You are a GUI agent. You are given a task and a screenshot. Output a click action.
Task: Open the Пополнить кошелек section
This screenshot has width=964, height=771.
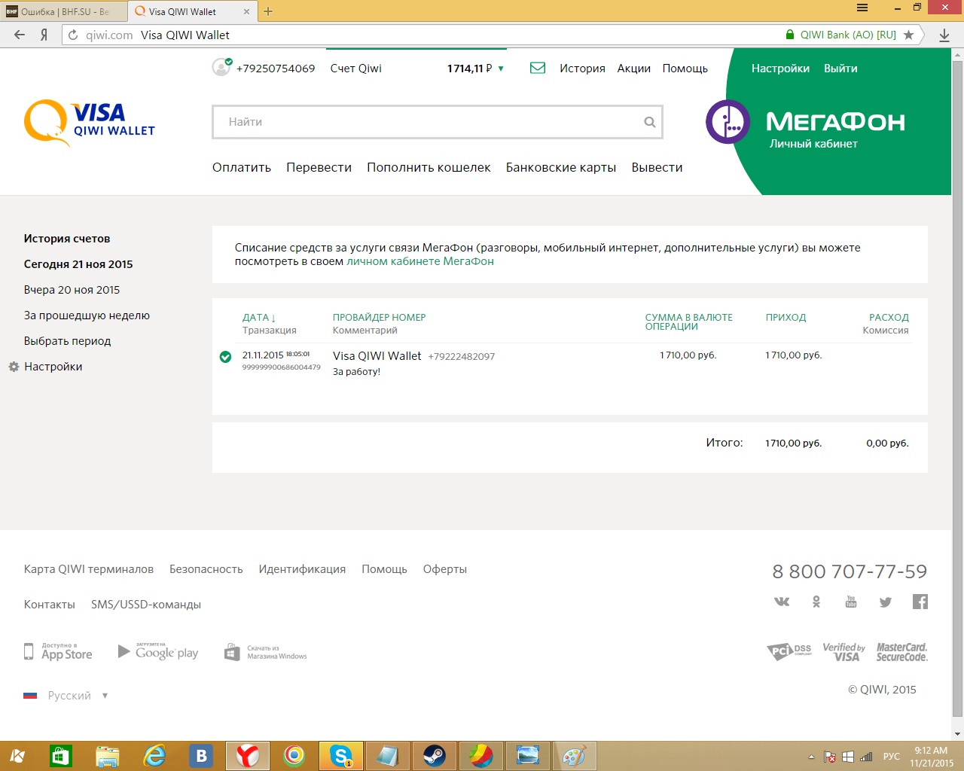click(x=429, y=167)
